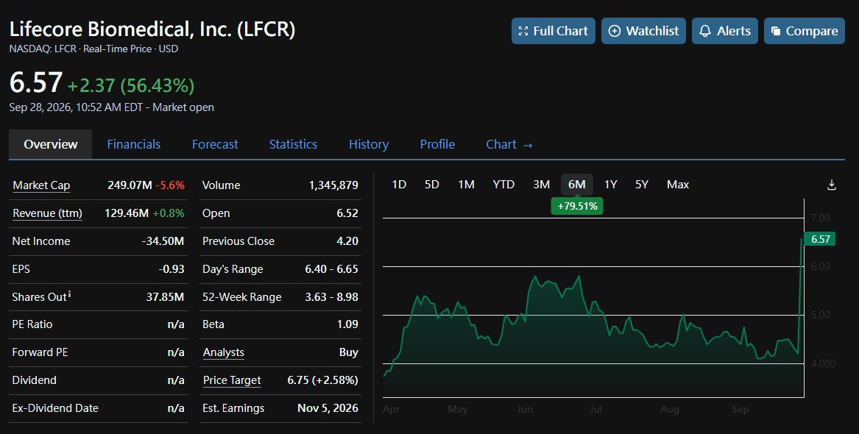The image size is (859, 434).
Task: Click the current price 6.57 headline
Action: coord(35,82)
